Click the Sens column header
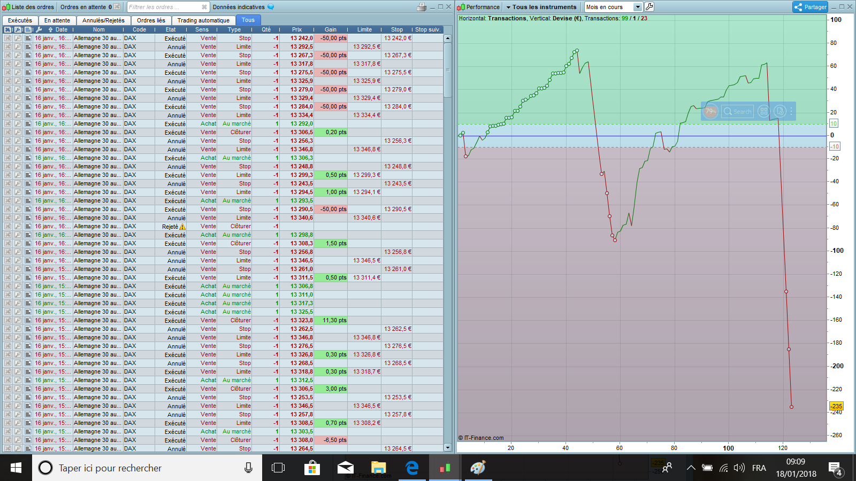 [x=202, y=29]
